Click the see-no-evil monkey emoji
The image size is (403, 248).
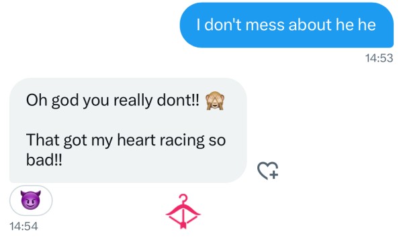[215, 101]
